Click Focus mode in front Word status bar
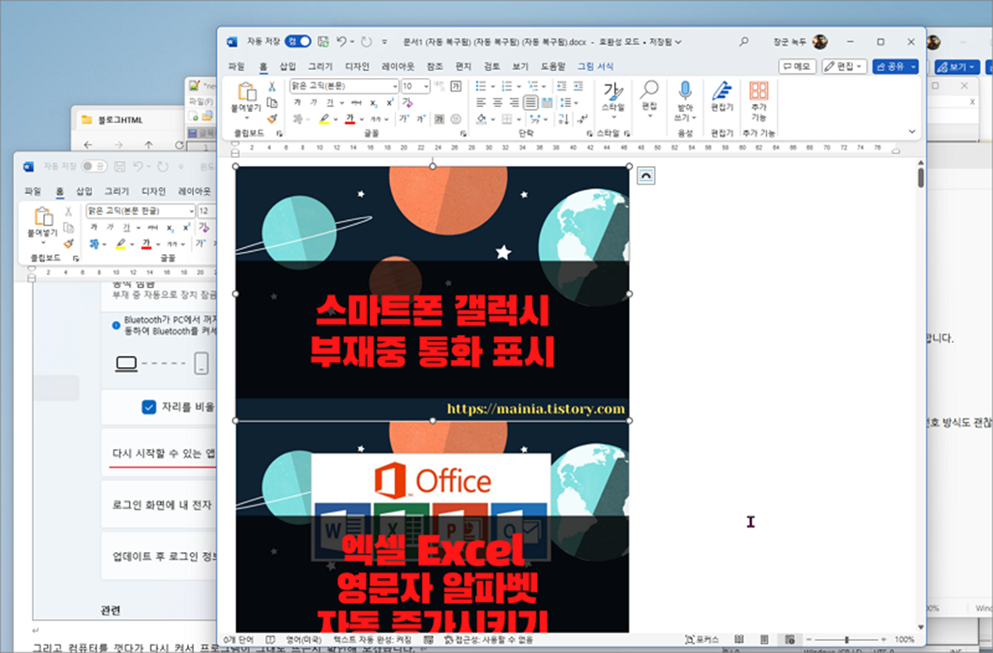The width and height of the screenshot is (993, 653). pyautogui.click(x=702, y=639)
